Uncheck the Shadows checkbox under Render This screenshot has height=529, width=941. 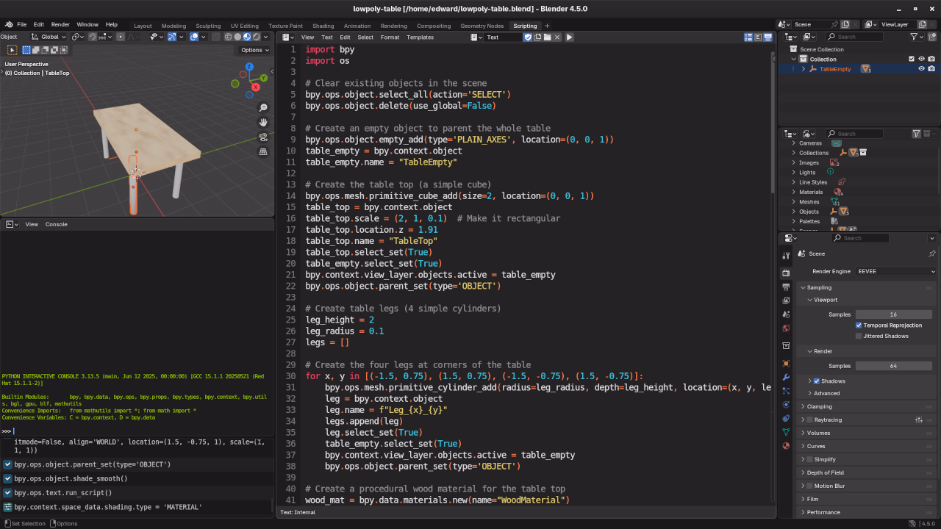pyautogui.click(x=817, y=381)
